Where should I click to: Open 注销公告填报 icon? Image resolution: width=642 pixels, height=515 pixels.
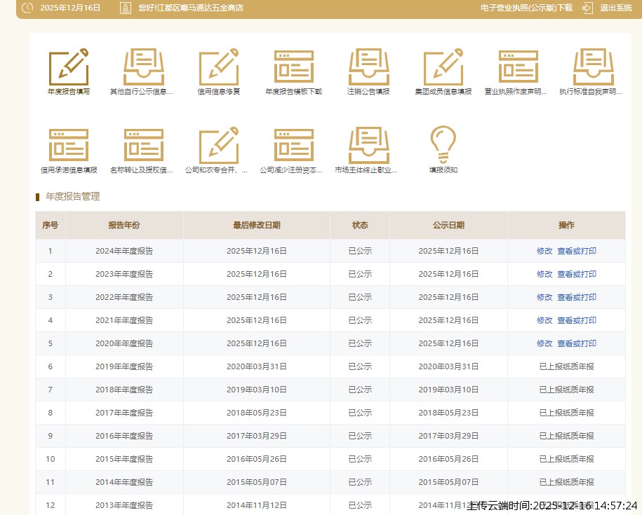coord(368,67)
